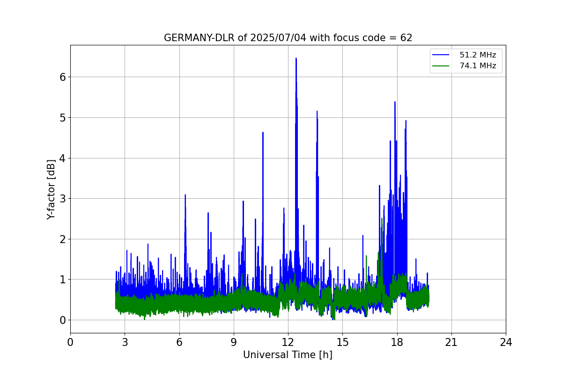Click the green line sample in legend

click(442, 66)
